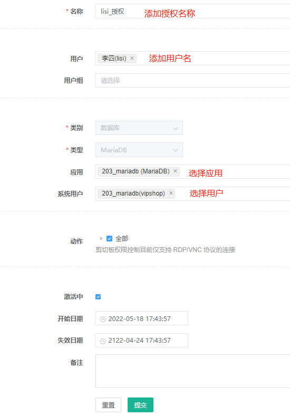Image resolution: width=290 pixels, height=417 pixels.
Task: Click the 全部 label text
Action: coord(122,239)
